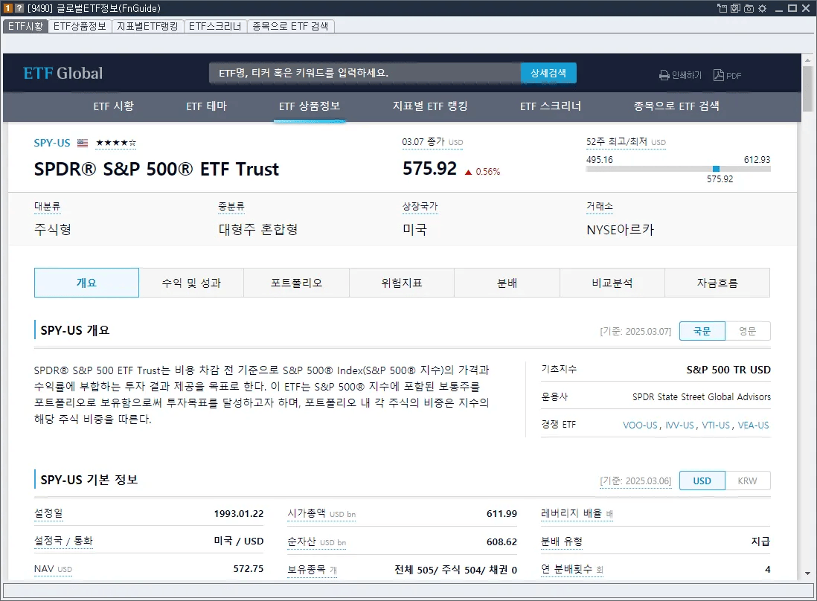The width and height of the screenshot is (817, 601).
Task: Click the question mark help icon in title bar
Action: click(19, 8)
